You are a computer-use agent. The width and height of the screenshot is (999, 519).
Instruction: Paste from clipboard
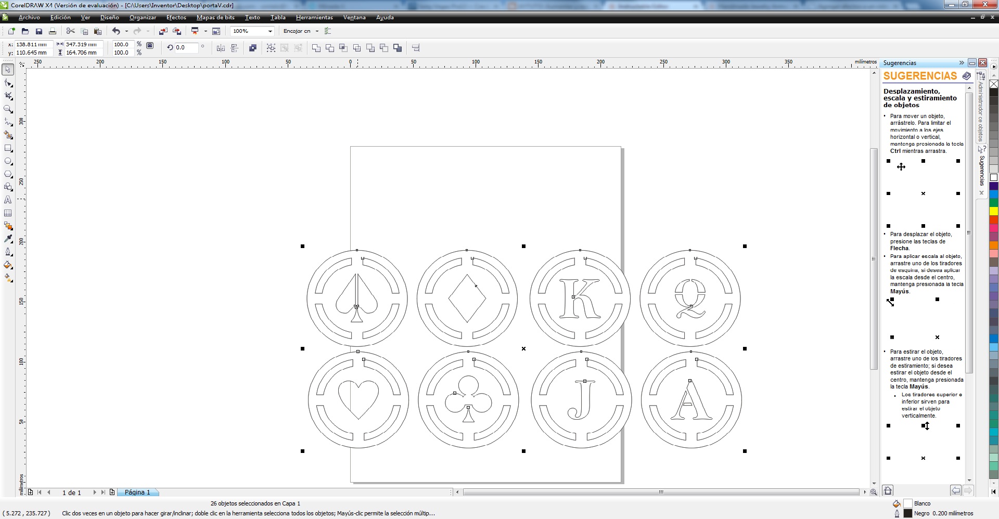[97, 31]
